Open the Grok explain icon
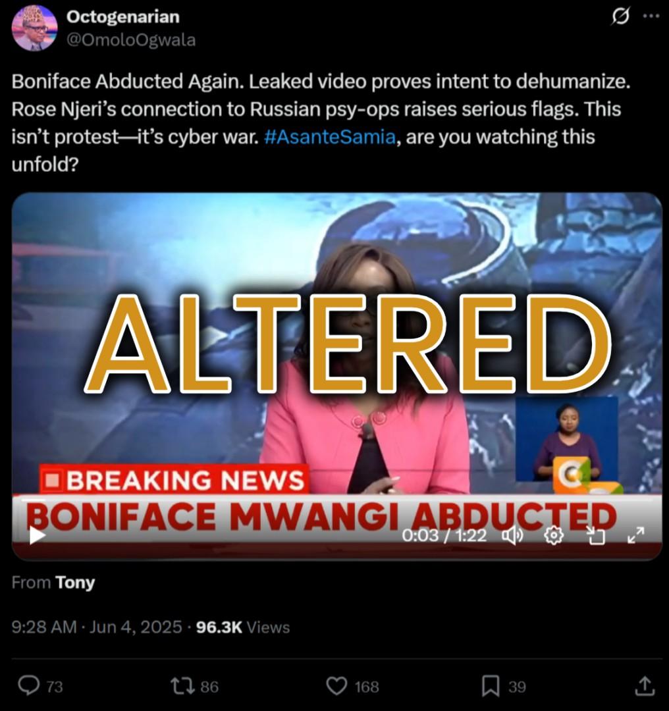This screenshot has height=711, width=669. pos(620,16)
